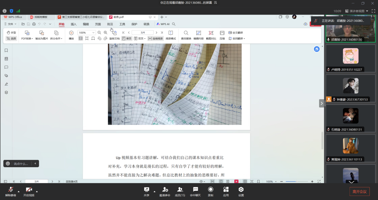Expand video options arrow beside 开启视频

37,191
